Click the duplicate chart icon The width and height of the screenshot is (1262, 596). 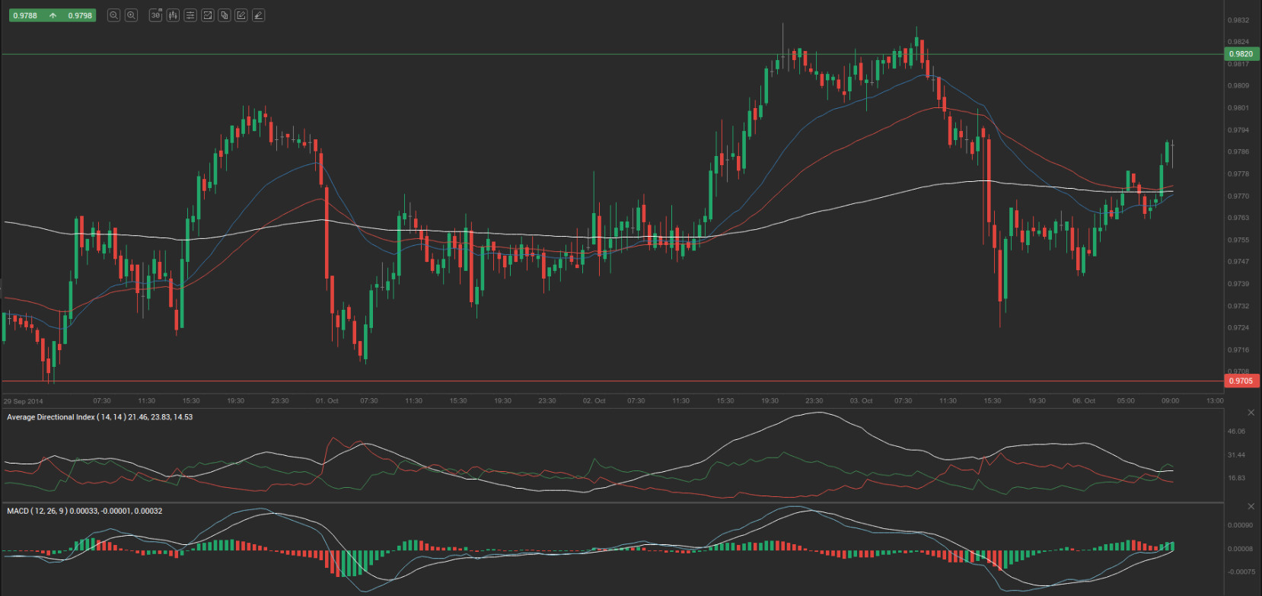[224, 15]
